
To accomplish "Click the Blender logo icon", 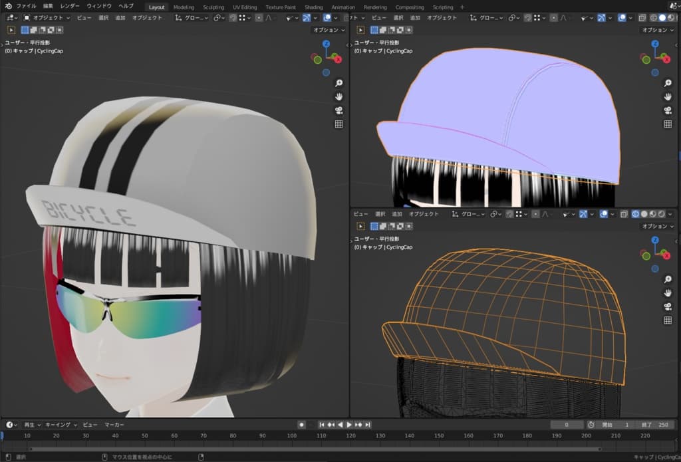I will click(x=8, y=6).
